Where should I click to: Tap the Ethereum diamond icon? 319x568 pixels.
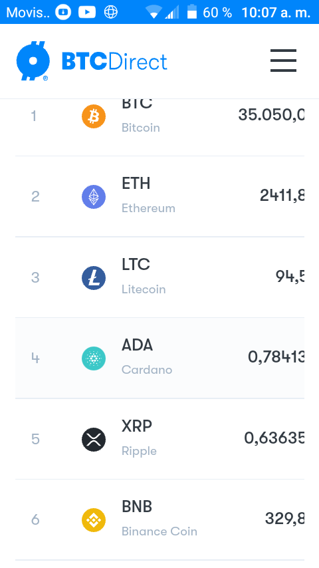(x=94, y=197)
